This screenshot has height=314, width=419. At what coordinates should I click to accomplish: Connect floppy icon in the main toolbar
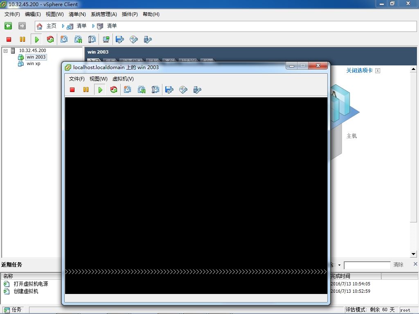(120, 40)
